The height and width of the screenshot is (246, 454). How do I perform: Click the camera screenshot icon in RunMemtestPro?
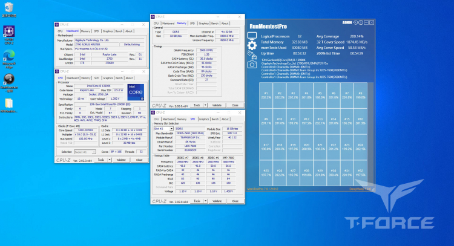pos(252,64)
